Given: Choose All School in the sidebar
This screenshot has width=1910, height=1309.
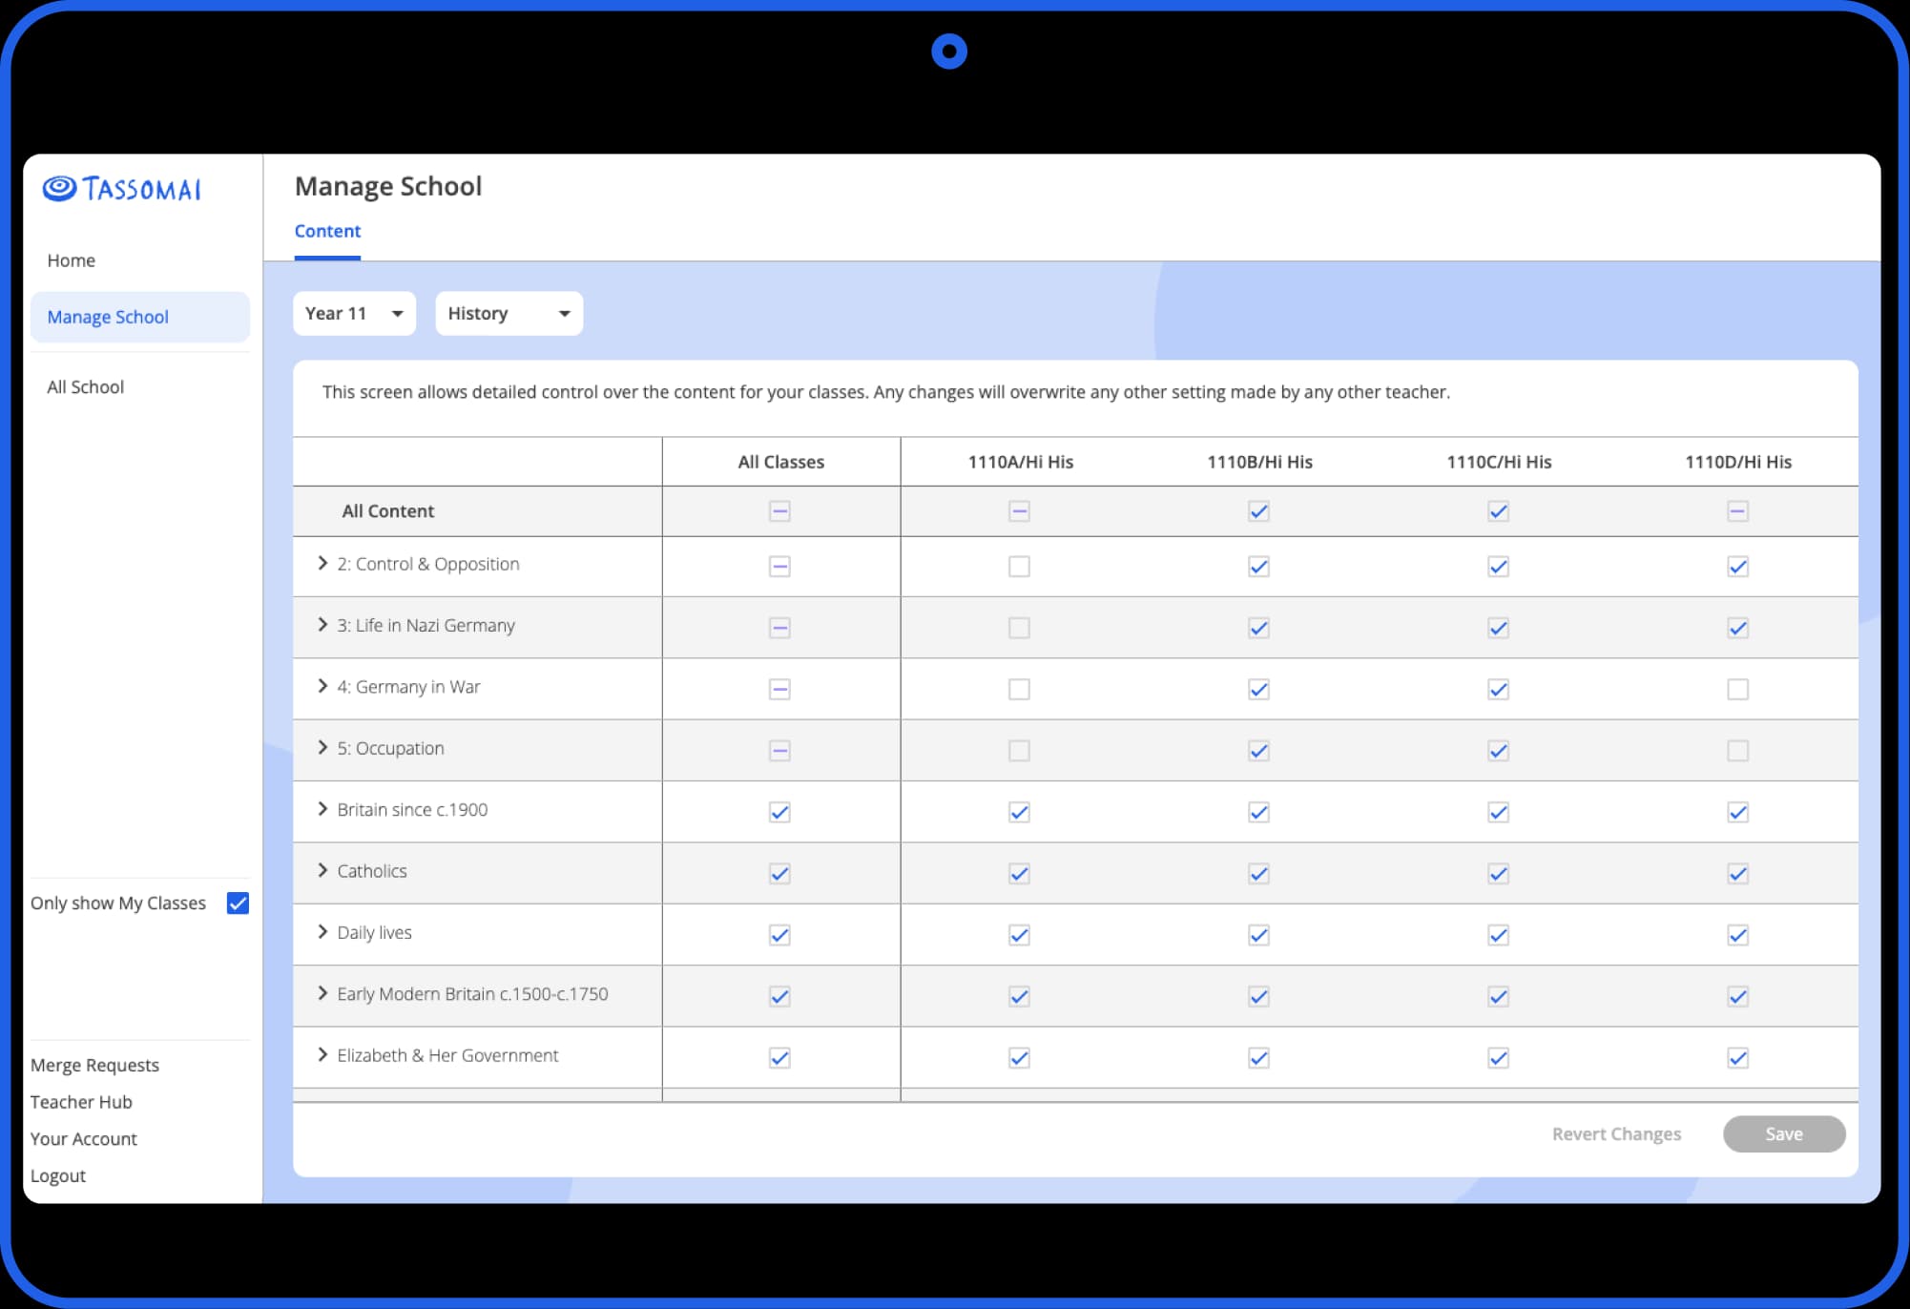Looking at the screenshot, I should coord(86,386).
